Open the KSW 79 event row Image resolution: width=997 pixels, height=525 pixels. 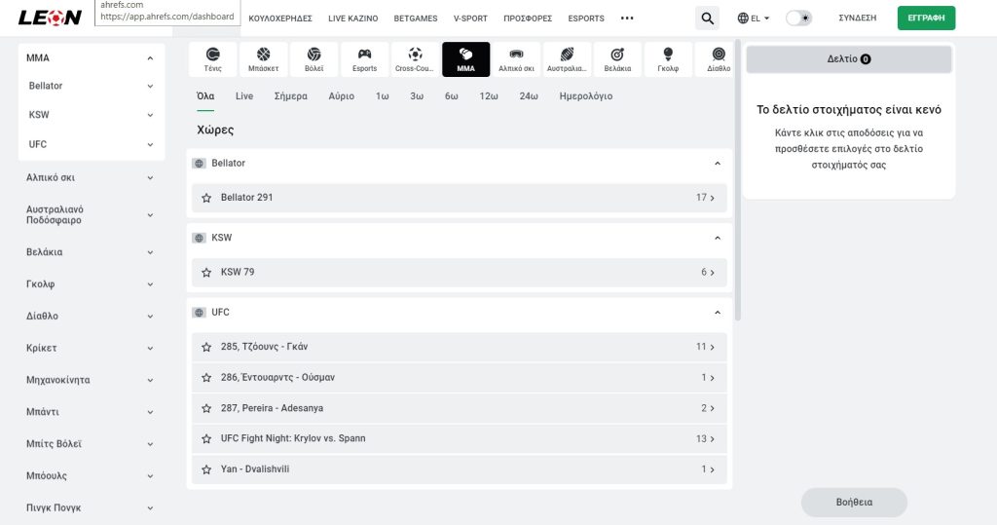pyautogui.click(x=460, y=273)
